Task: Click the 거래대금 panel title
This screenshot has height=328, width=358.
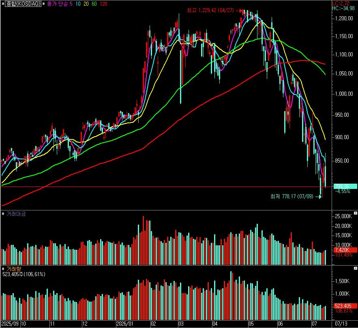Action: [16, 214]
